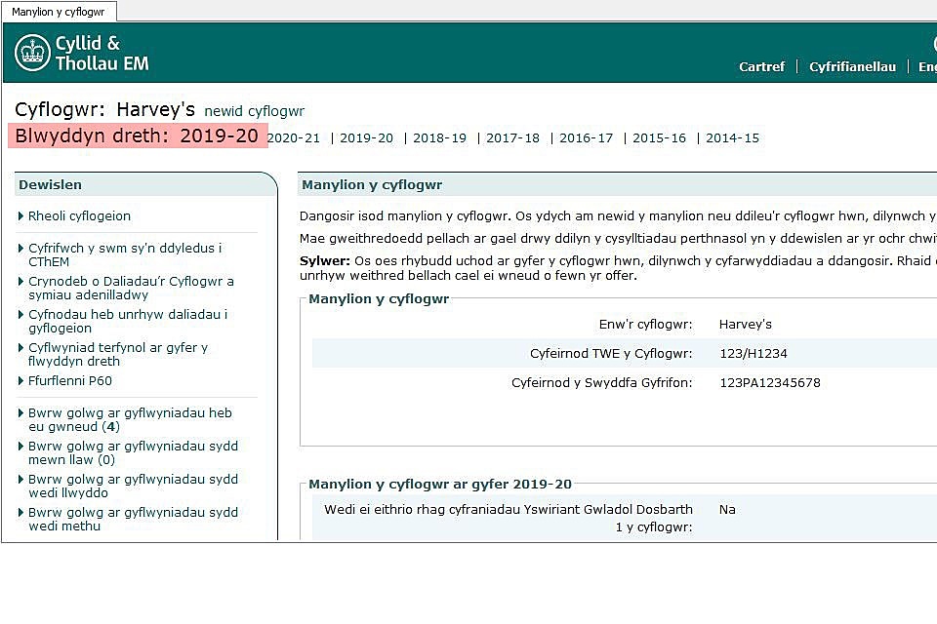Viewport: 937px width, 624px height.
Task: Open the Cyfrifianellau navigation link
Action: click(x=852, y=66)
